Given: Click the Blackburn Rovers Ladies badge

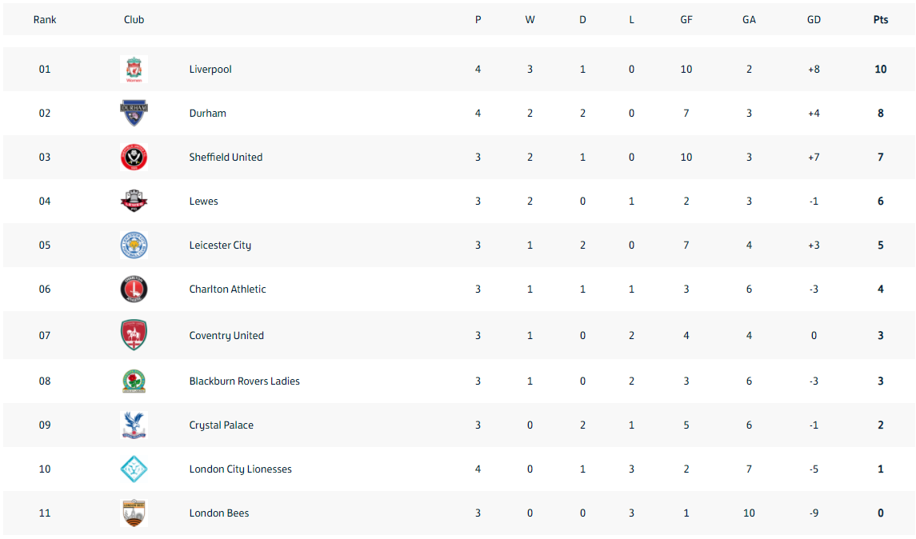Looking at the screenshot, I should click(134, 381).
